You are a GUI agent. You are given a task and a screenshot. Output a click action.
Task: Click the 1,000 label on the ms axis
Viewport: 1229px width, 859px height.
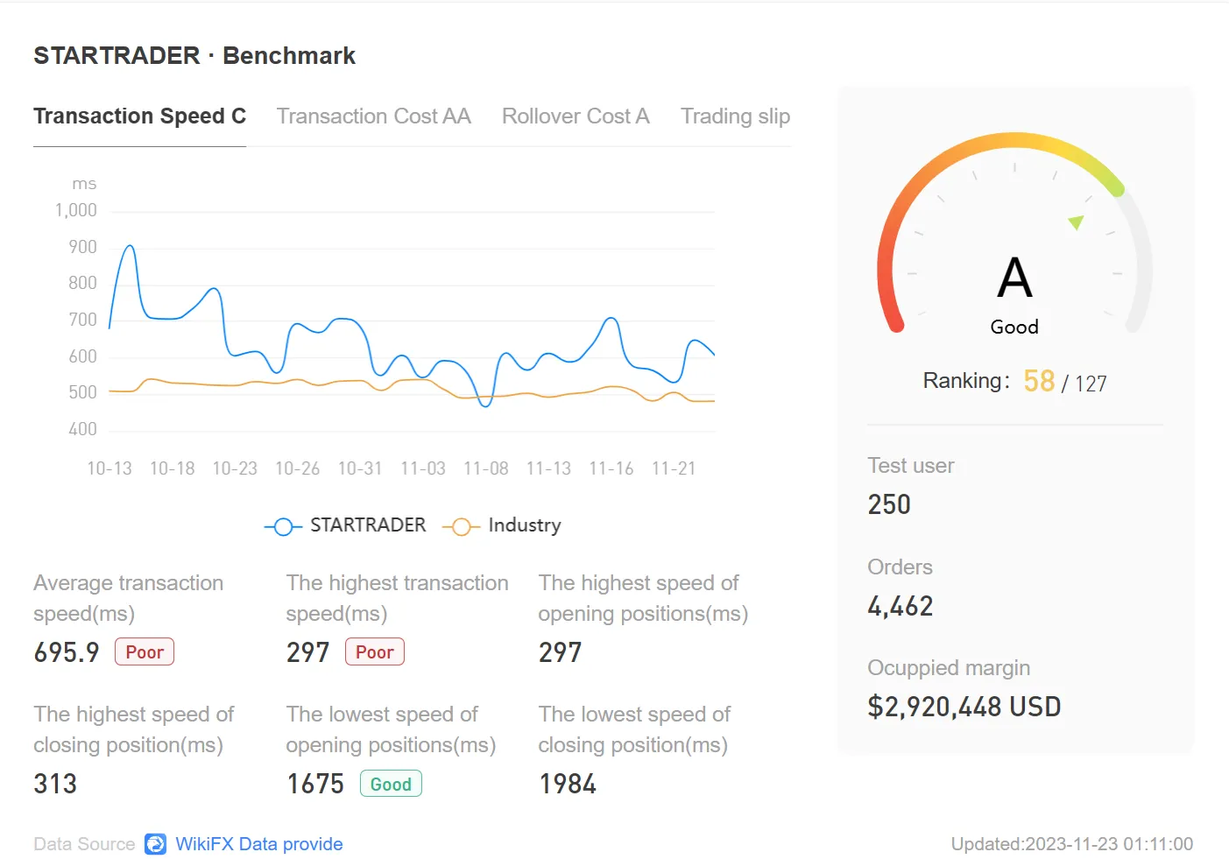[76, 210]
